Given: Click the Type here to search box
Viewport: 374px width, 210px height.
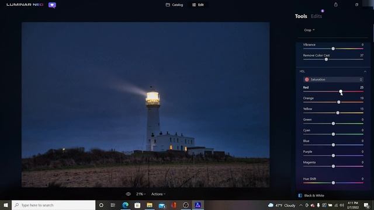Looking at the screenshot, I should point(53,205).
